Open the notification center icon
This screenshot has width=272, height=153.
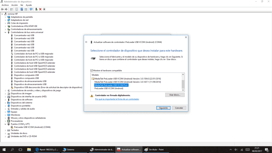point(267,150)
